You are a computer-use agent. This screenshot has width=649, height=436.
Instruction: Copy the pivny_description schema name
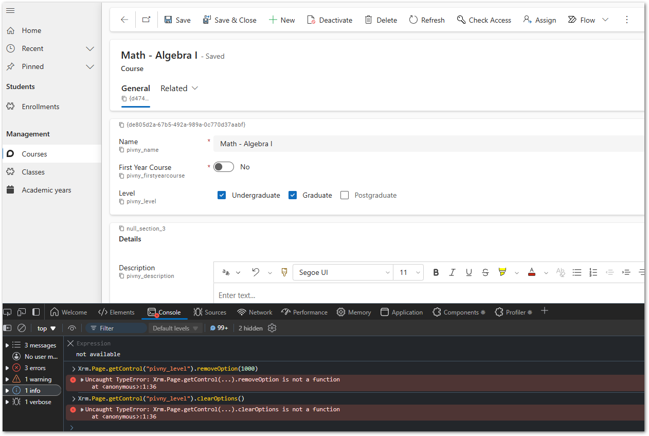point(122,276)
